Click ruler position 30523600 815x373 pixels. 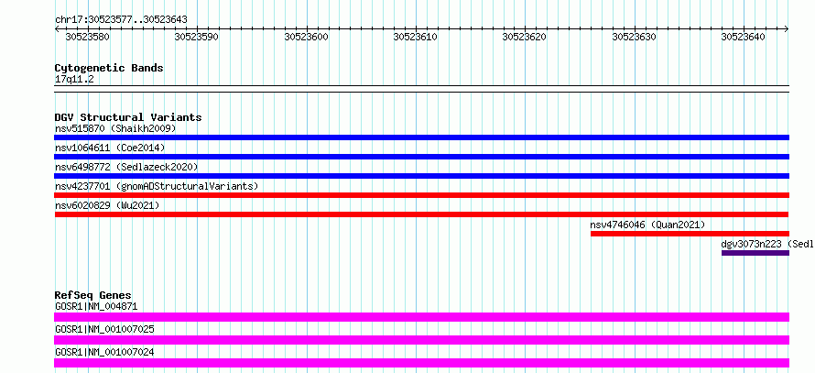(x=306, y=37)
